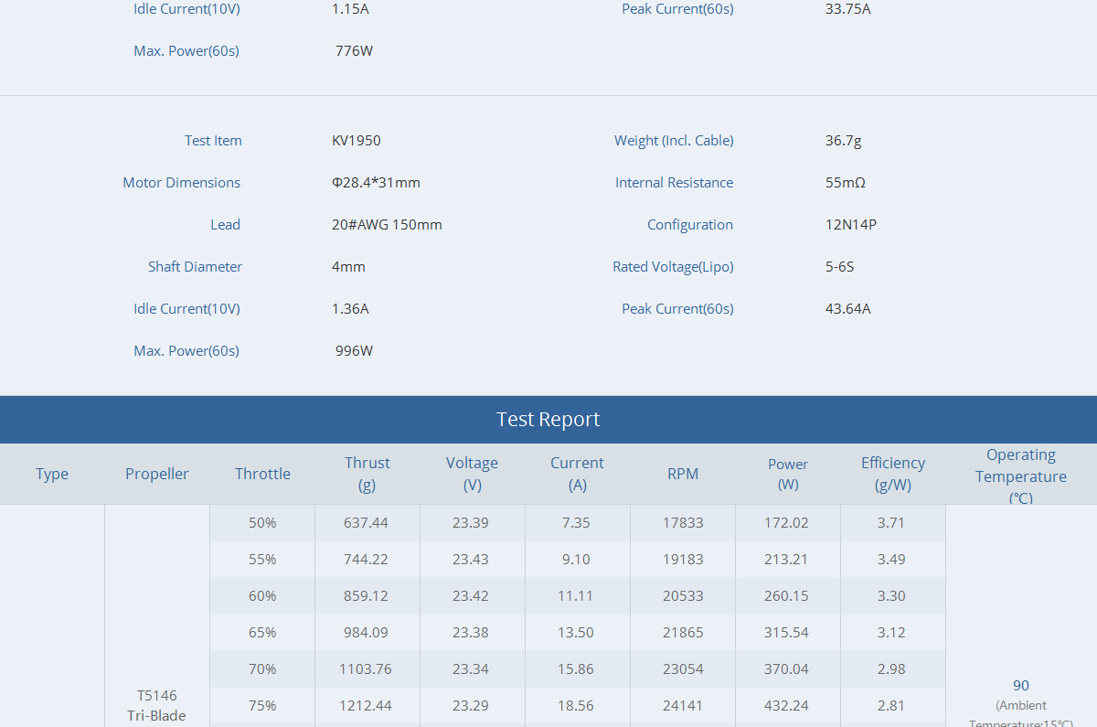The width and height of the screenshot is (1097, 727).
Task: Select the thrust cell '859.12'
Action: 367,596
